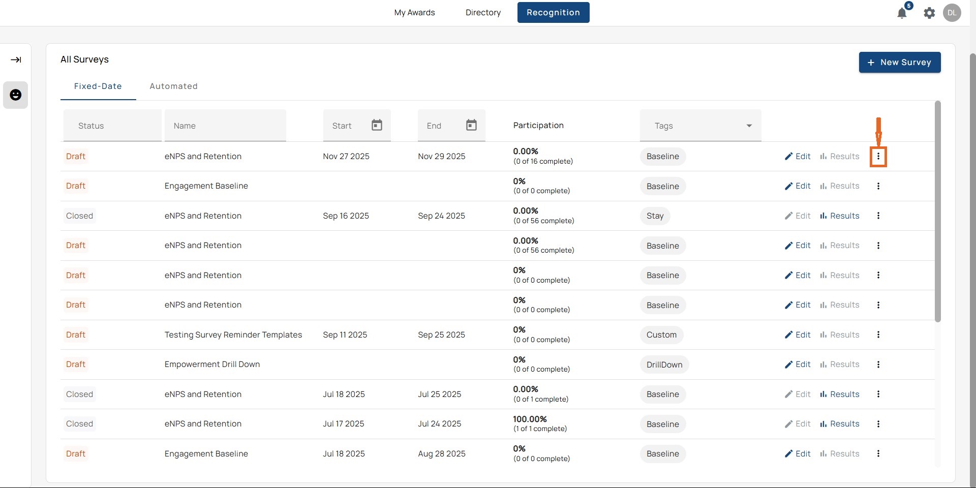Click the '100.00%' participation value
976x488 pixels.
[x=530, y=419]
